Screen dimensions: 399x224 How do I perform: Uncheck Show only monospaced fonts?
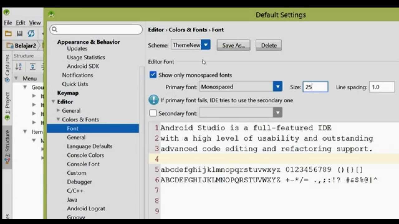[x=153, y=75]
